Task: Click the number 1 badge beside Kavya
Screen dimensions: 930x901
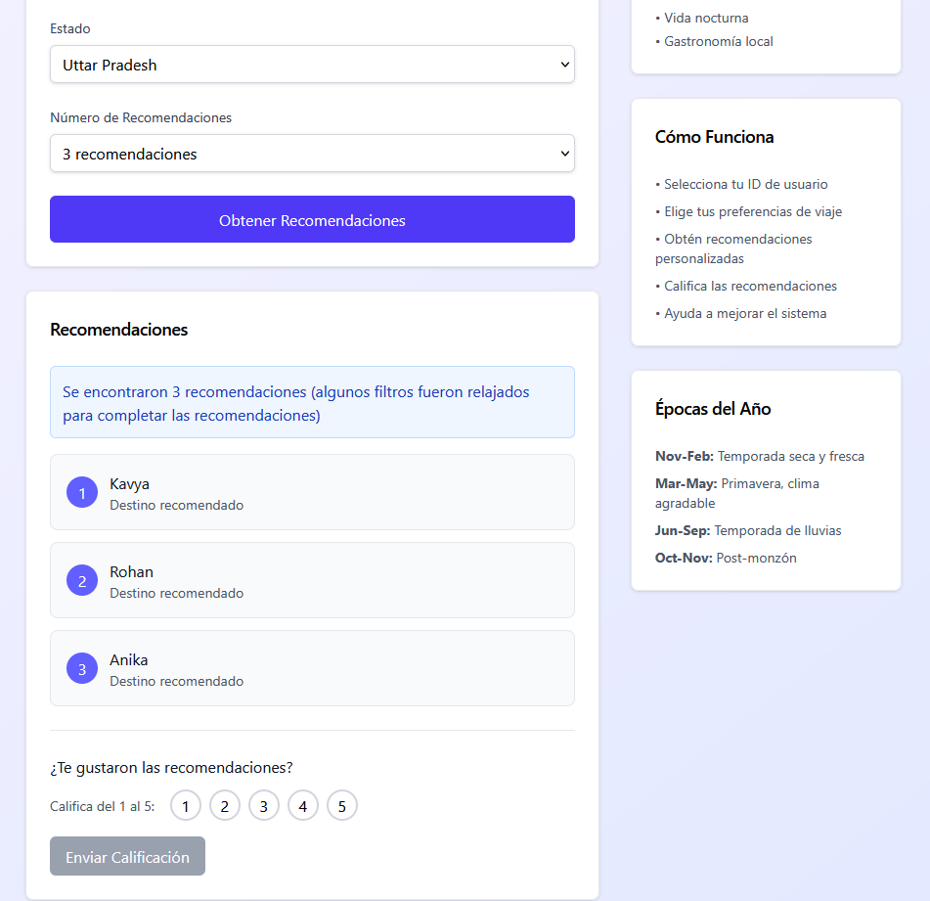Action: 82,492
